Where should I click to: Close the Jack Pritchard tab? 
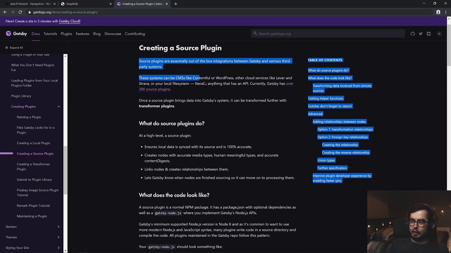tap(54, 4)
